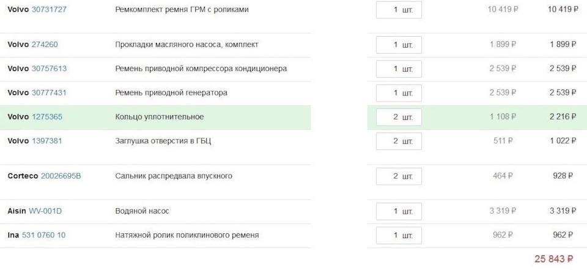Edit quantity of Кольцо уплотнительное row
This screenshot has width=587, height=270.
pyautogui.click(x=399, y=117)
